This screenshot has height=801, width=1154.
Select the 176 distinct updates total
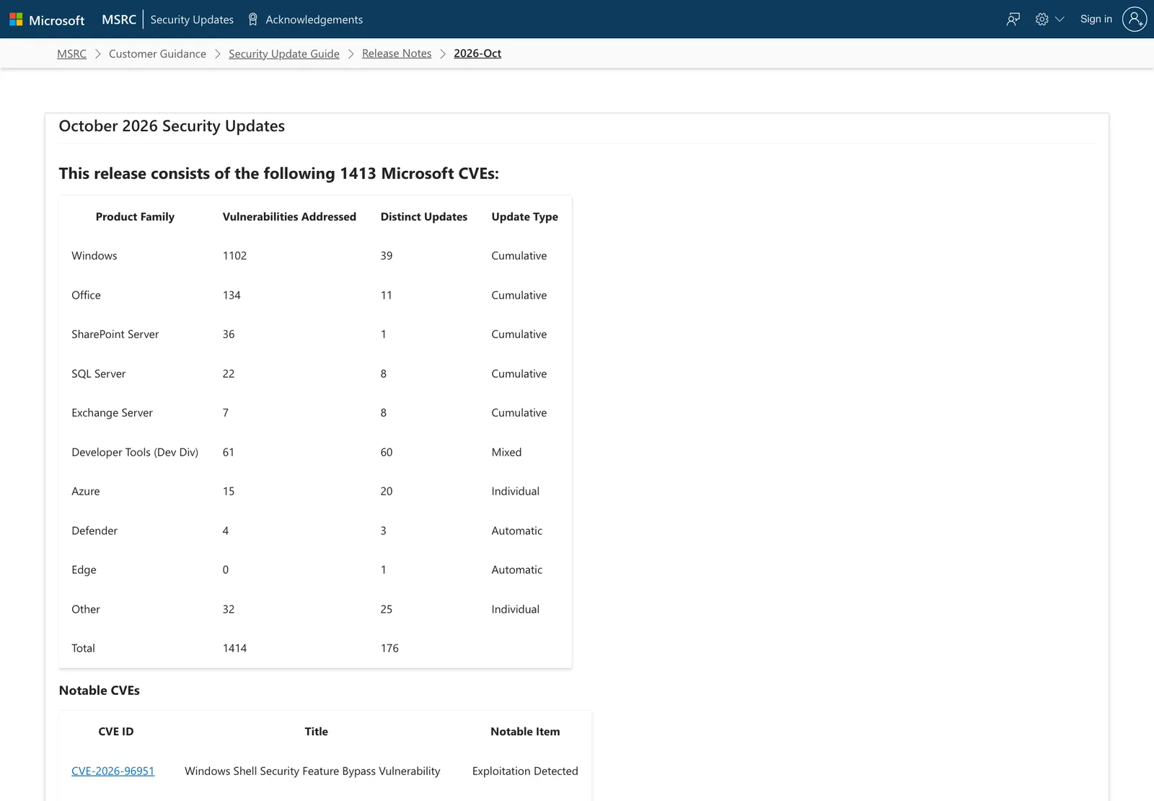point(389,648)
